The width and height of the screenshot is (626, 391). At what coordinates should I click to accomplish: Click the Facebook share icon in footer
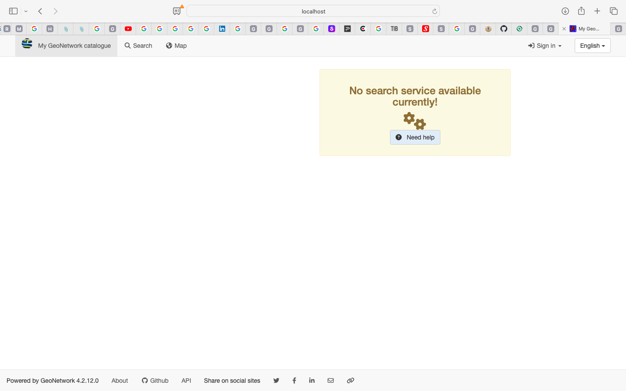pyautogui.click(x=294, y=381)
